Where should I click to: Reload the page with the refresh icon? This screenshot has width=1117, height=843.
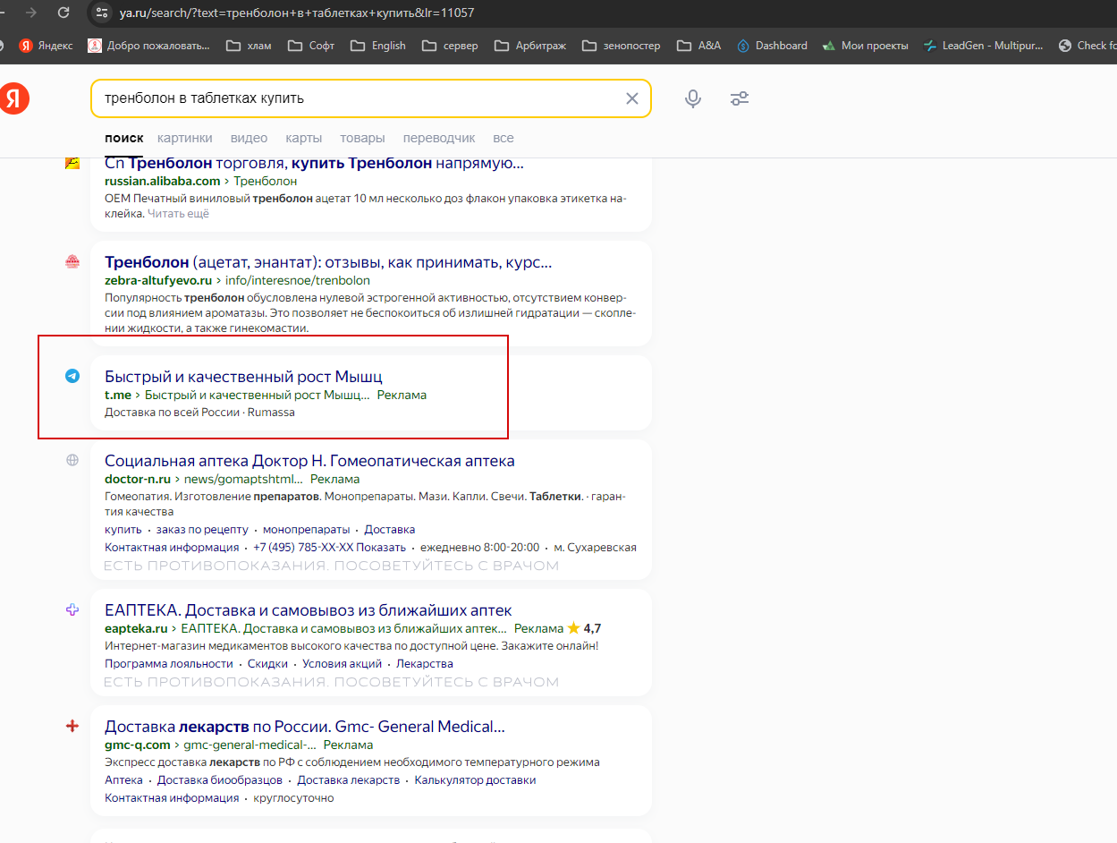(x=63, y=13)
